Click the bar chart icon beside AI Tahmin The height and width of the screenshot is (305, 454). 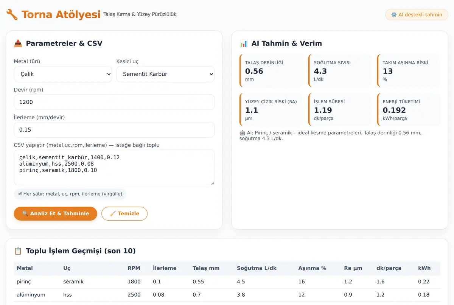click(244, 44)
